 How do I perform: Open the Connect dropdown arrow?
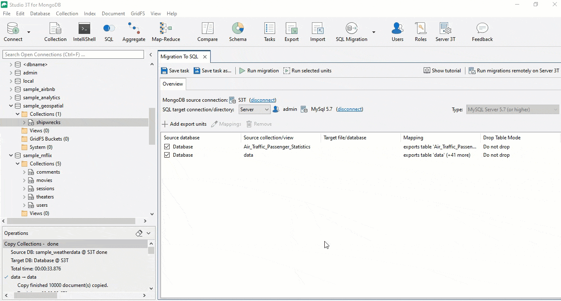pyautogui.click(x=29, y=32)
